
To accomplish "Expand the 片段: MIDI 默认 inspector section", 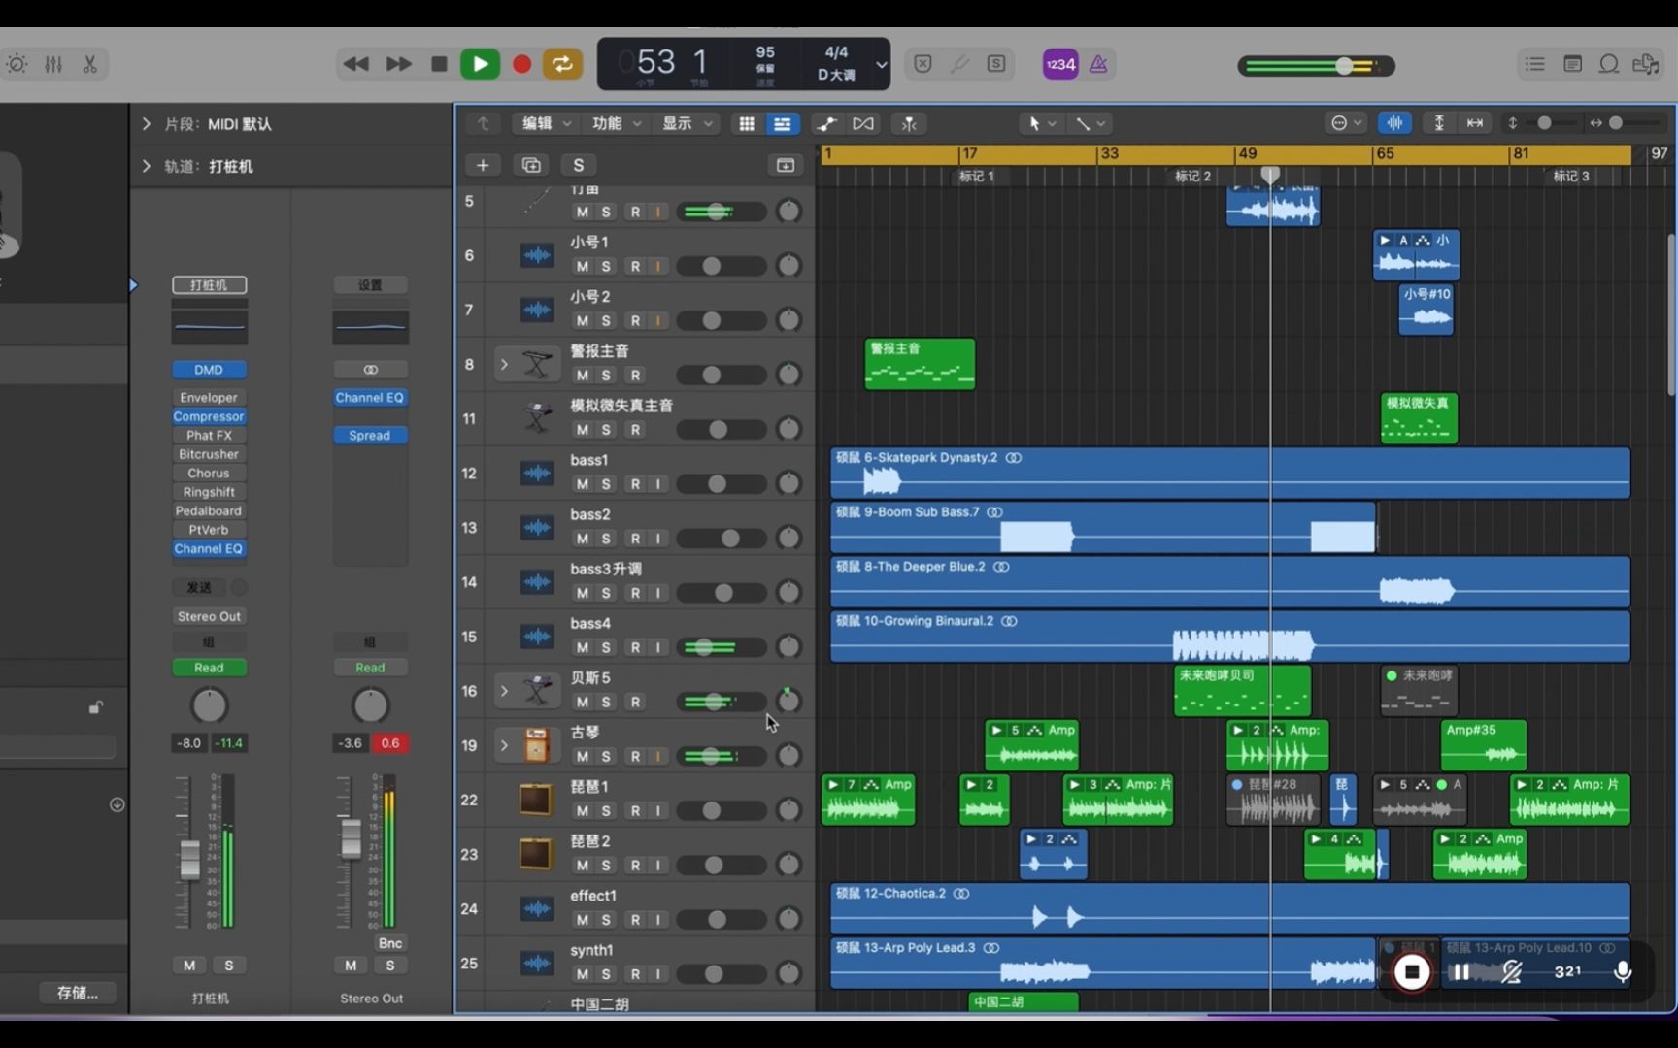I will (x=146, y=124).
